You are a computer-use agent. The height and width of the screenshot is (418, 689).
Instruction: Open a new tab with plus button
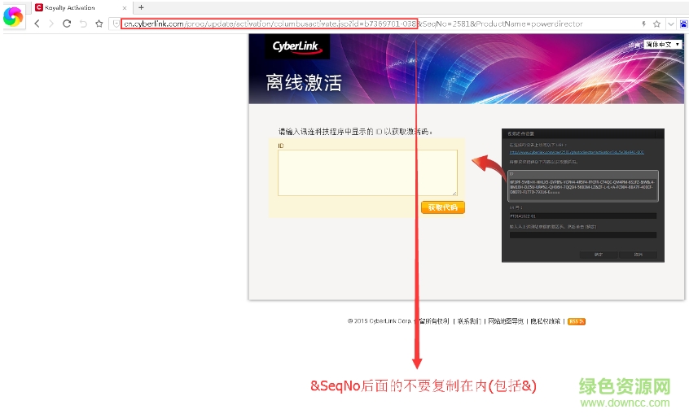[141, 7]
